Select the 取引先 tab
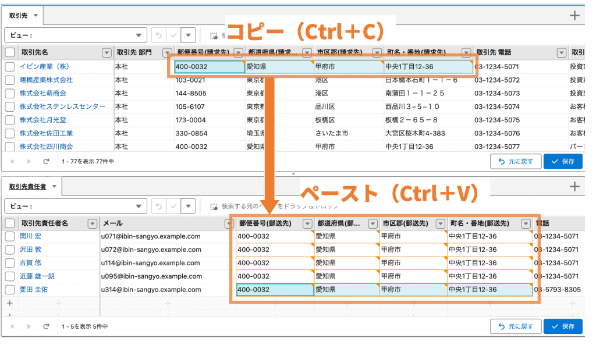The width and height of the screenshot is (596, 345). 24,15
